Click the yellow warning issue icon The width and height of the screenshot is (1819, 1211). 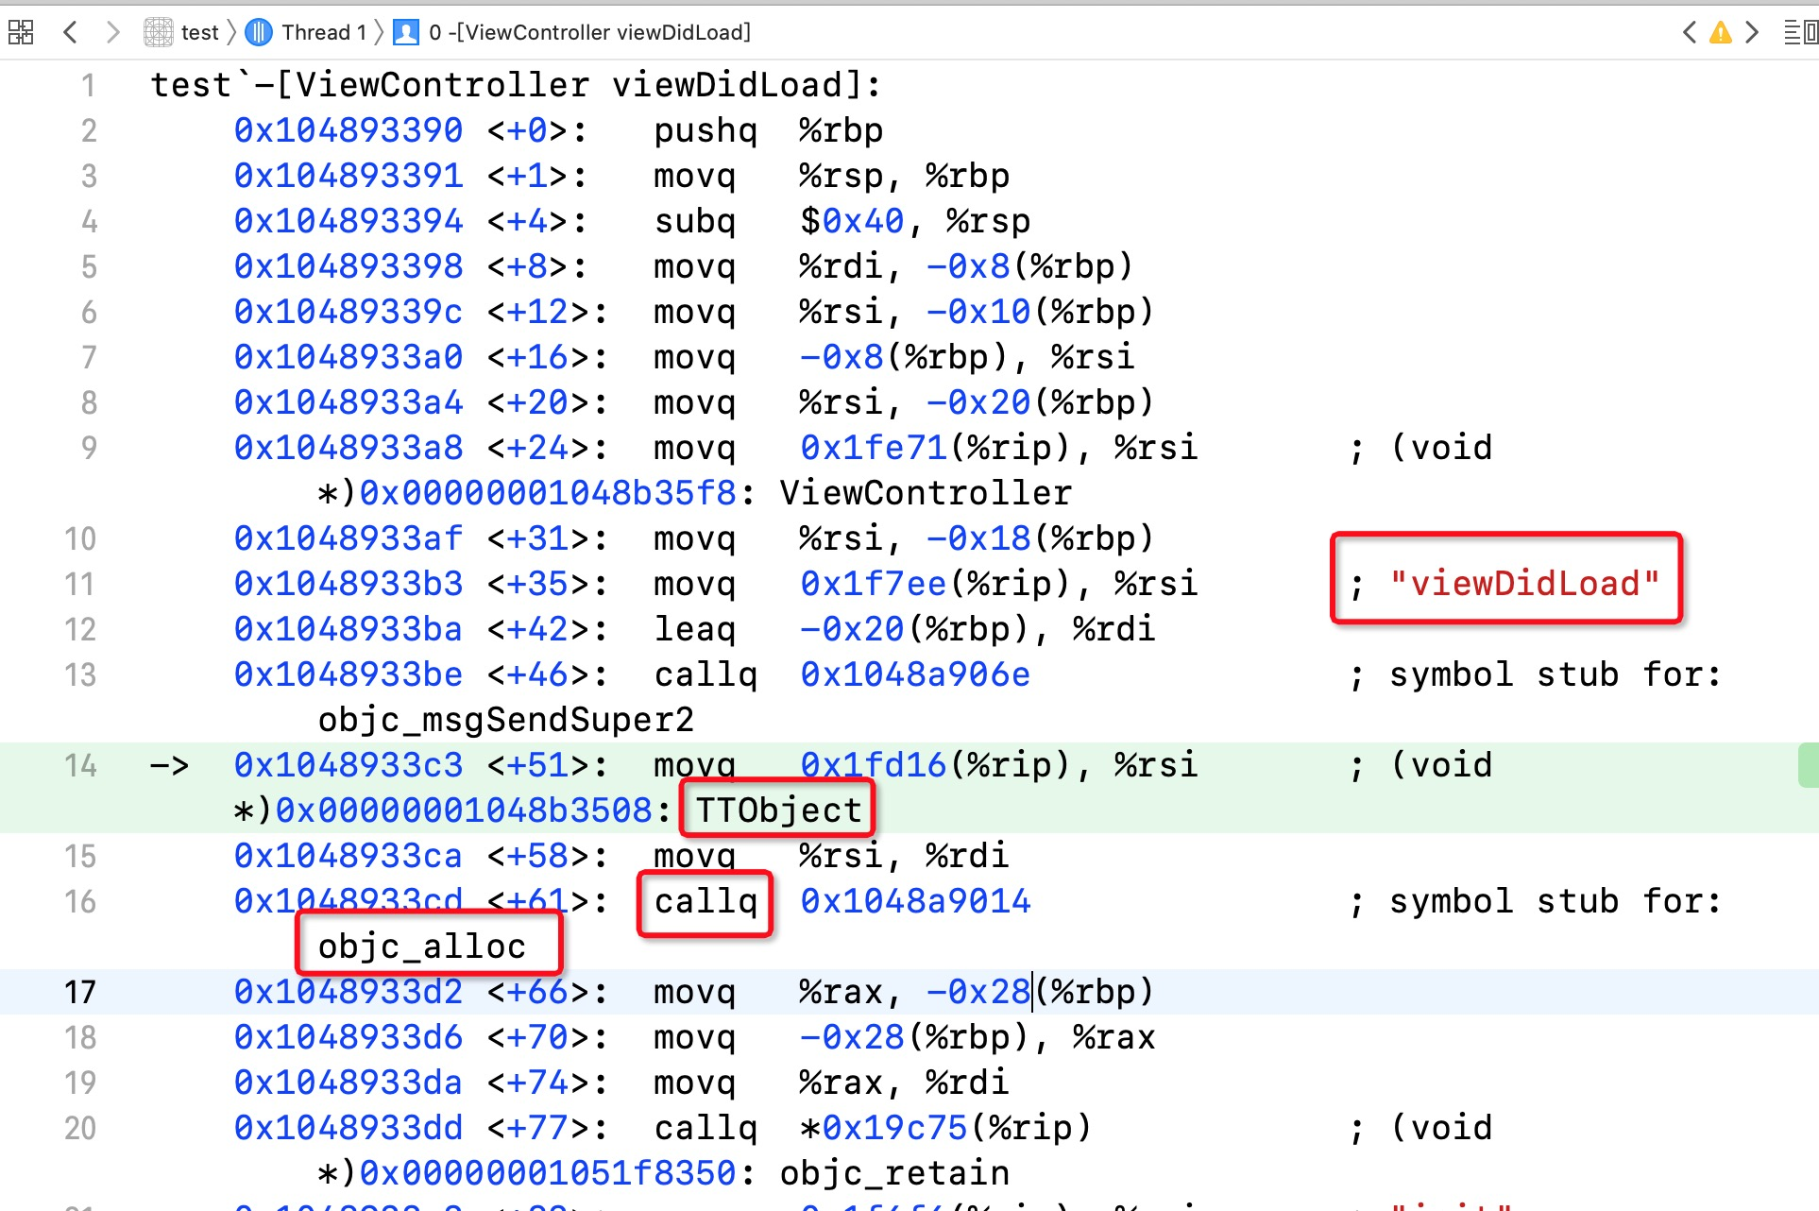(1721, 32)
